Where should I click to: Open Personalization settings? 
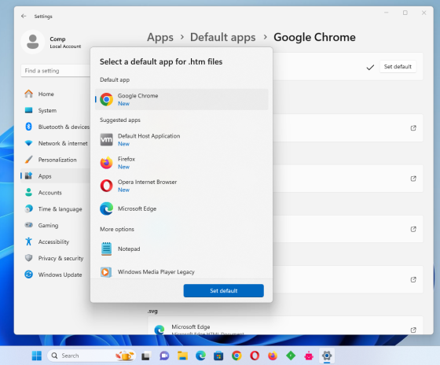[x=55, y=160]
